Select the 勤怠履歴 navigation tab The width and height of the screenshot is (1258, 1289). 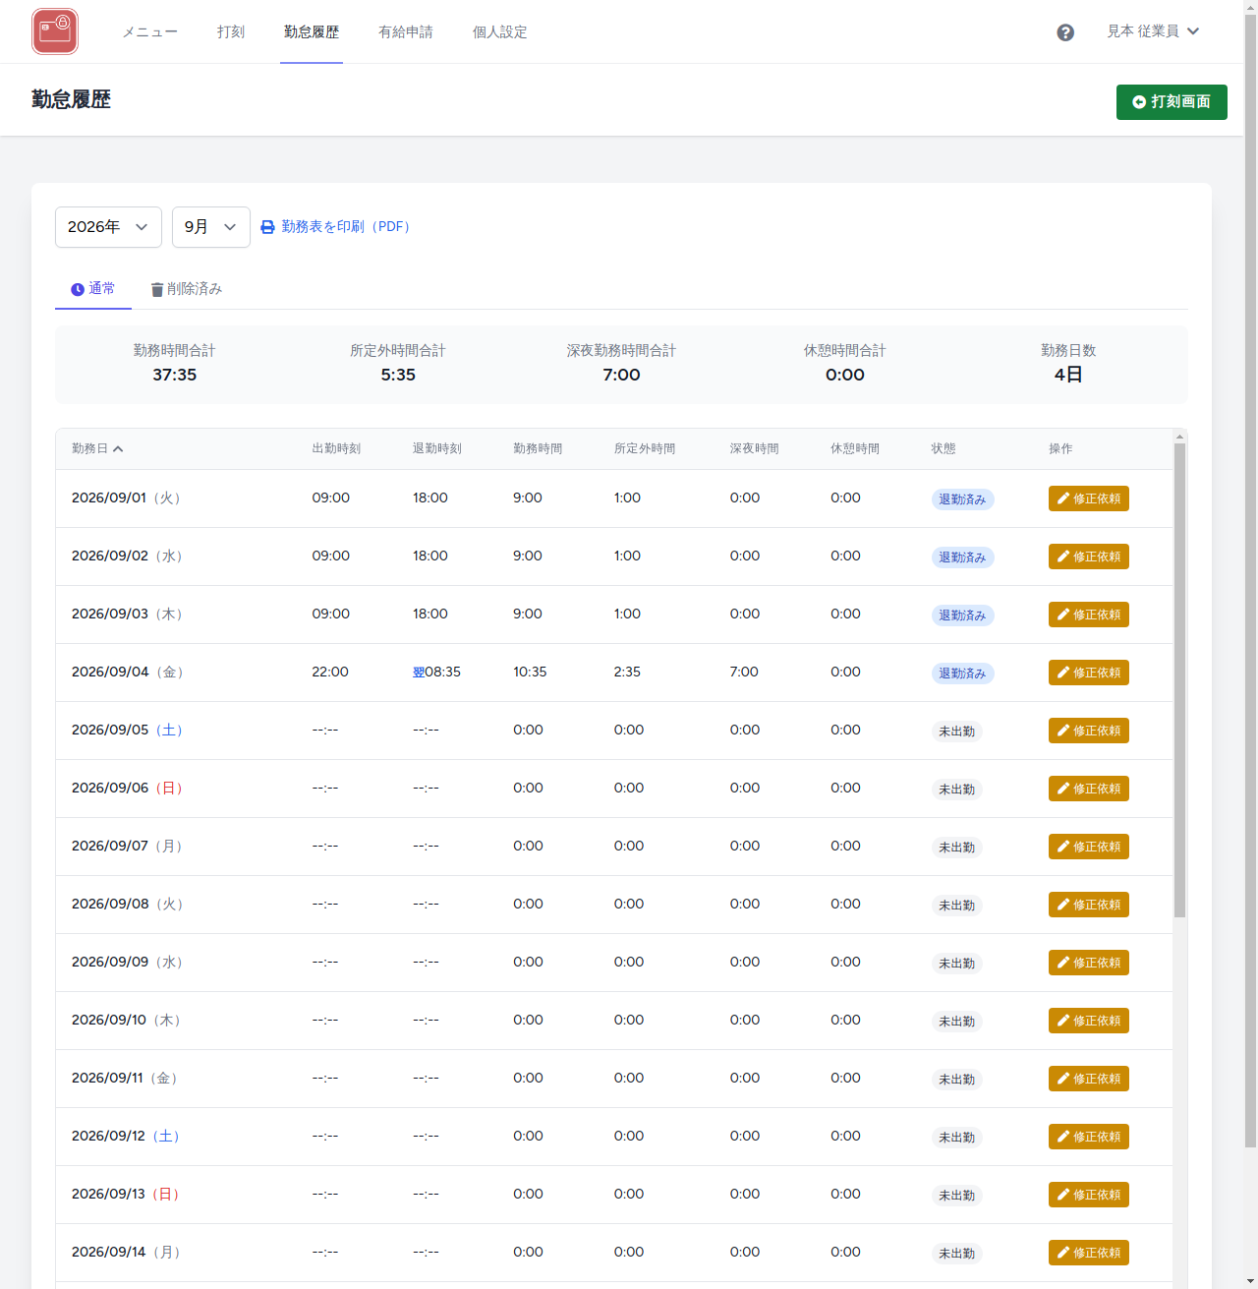tap(312, 32)
